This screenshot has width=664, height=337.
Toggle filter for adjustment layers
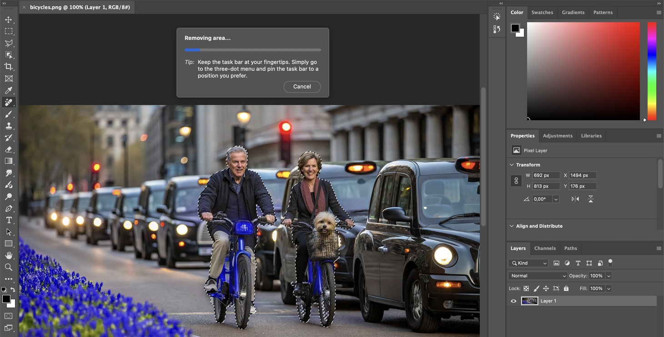coord(567,263)
